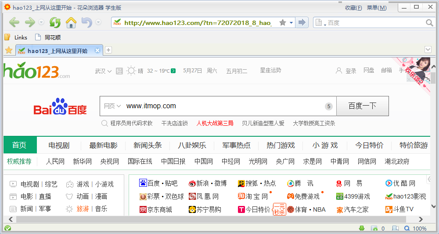The width and height of the screenshot is (439, 234).
Task: Refresh the page with green reload icon
Action: tap(55, 22)
